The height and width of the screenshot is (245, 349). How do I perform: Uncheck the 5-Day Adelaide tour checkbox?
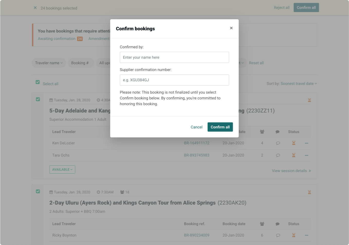click(x=38, y=99)
